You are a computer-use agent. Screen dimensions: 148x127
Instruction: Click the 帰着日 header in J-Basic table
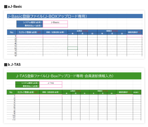point(112,31)
